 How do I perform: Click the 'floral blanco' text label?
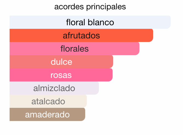click(x=90, y=22)
